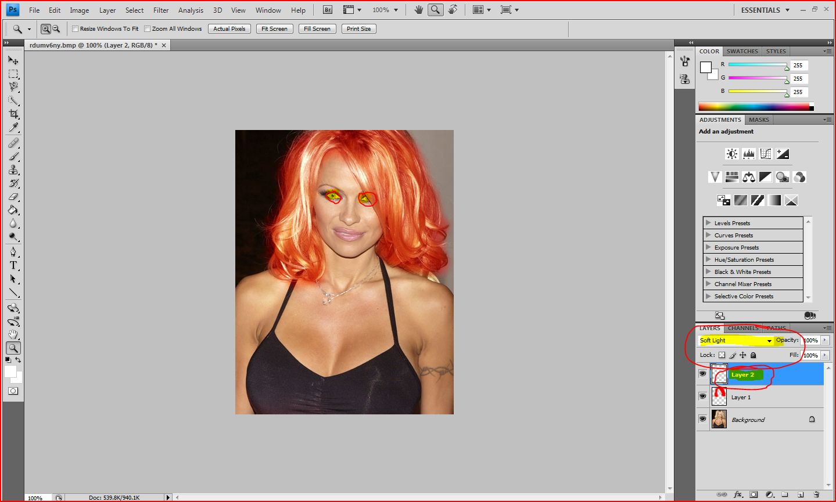Select the Pen tool
This screenshot has width=836, height=502.
point(13,252)
